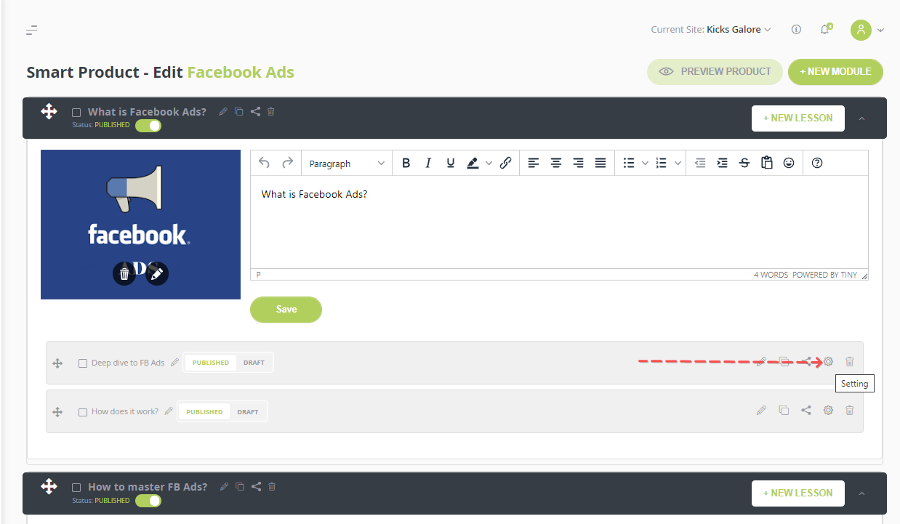Open the user avatar menu
The image size is (900, 524).
pyautogui.click(x=861, y=30)
